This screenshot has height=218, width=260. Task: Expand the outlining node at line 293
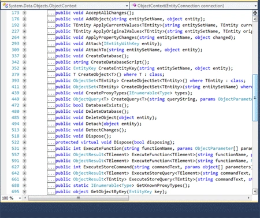(24, 44)
